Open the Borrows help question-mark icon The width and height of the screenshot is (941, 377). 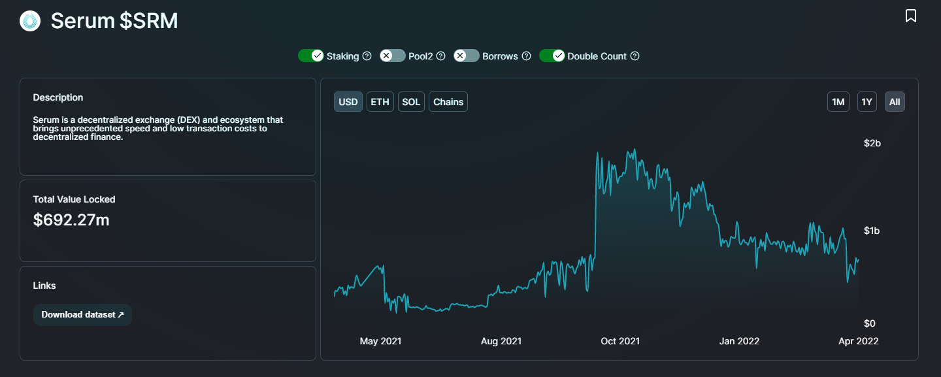click(526, 56)
